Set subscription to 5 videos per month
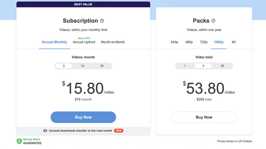Image resolution: width=266 pixels, height=149 pixels. (64, 66)
